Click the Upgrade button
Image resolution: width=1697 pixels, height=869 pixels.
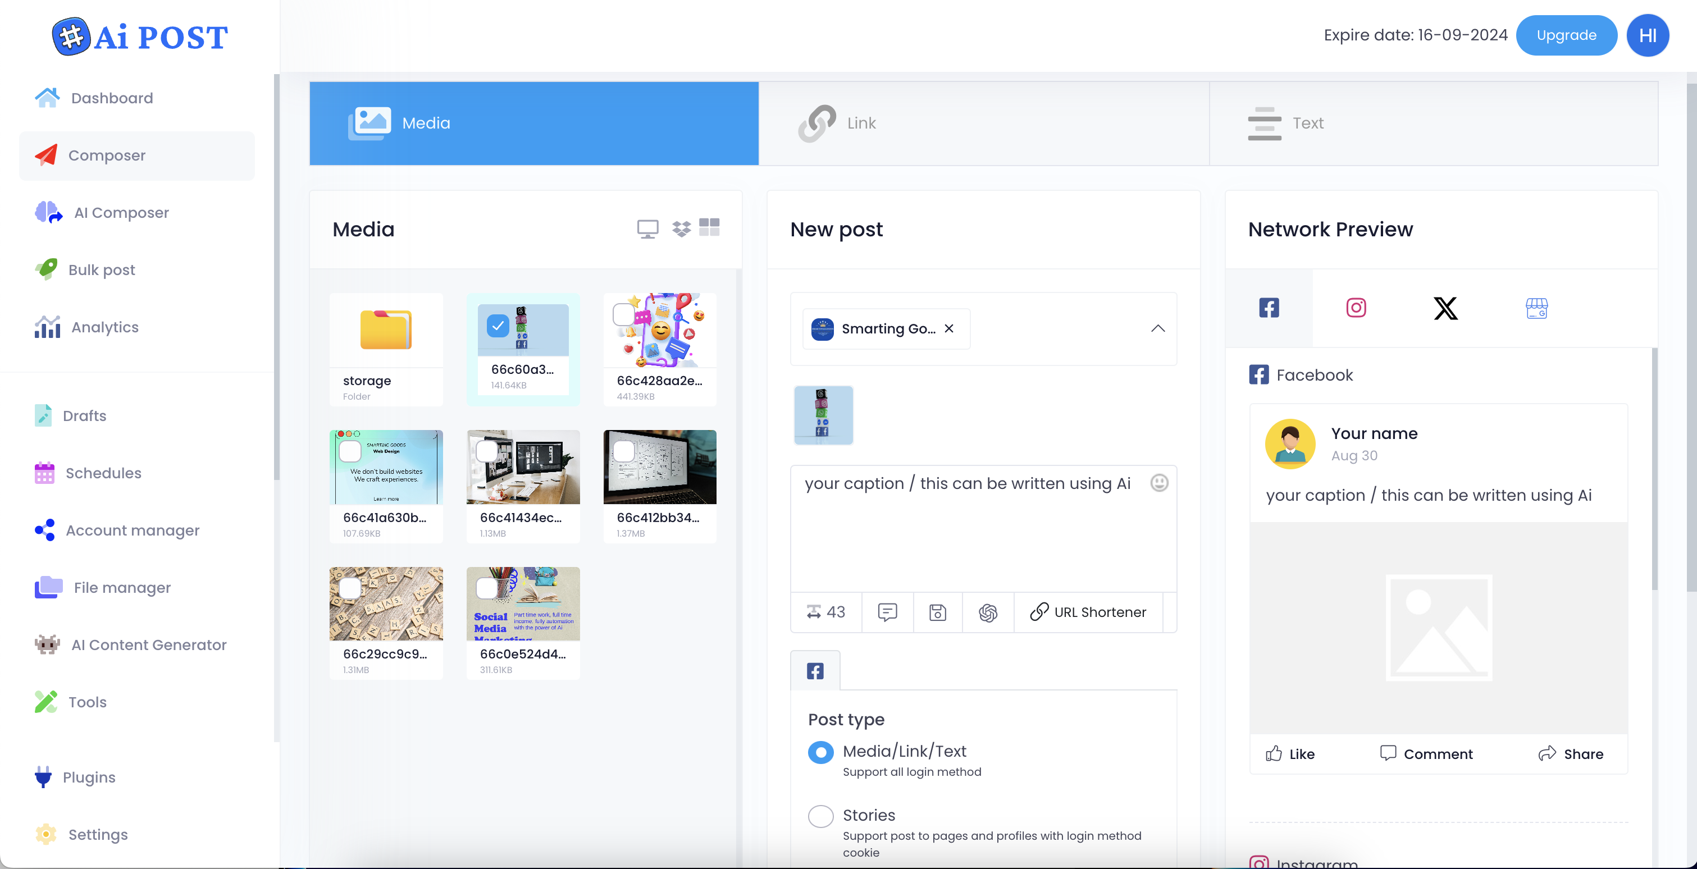1566,35
